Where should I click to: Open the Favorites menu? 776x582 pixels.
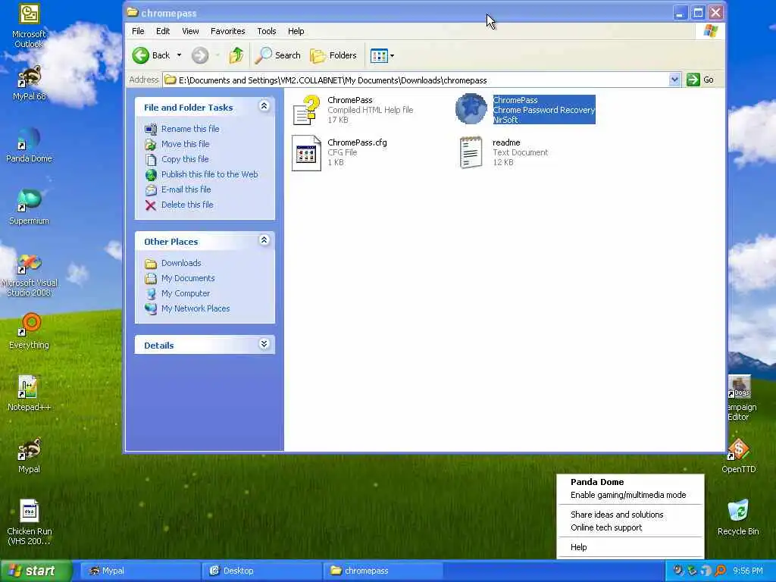coord(227,31)
